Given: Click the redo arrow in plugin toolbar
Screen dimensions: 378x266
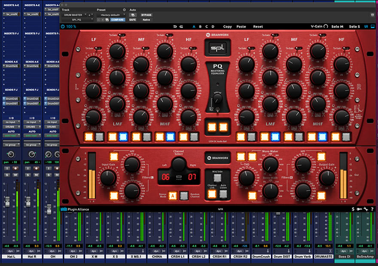Looking at the screenshot, I should click(x=181, y=27).
